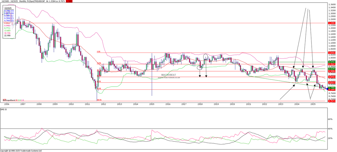
Task: Click the 60% level label in the DMI panel
Action: click(330, 119)
